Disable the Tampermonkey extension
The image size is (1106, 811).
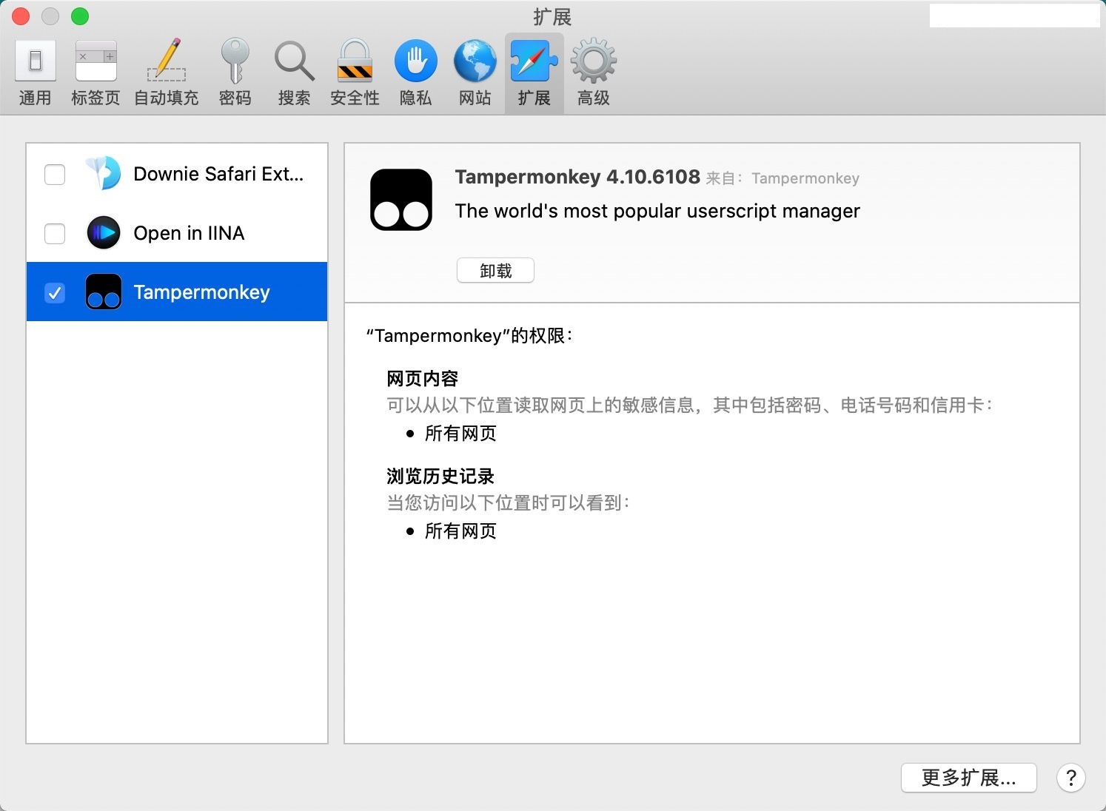(x=54, y=292)
